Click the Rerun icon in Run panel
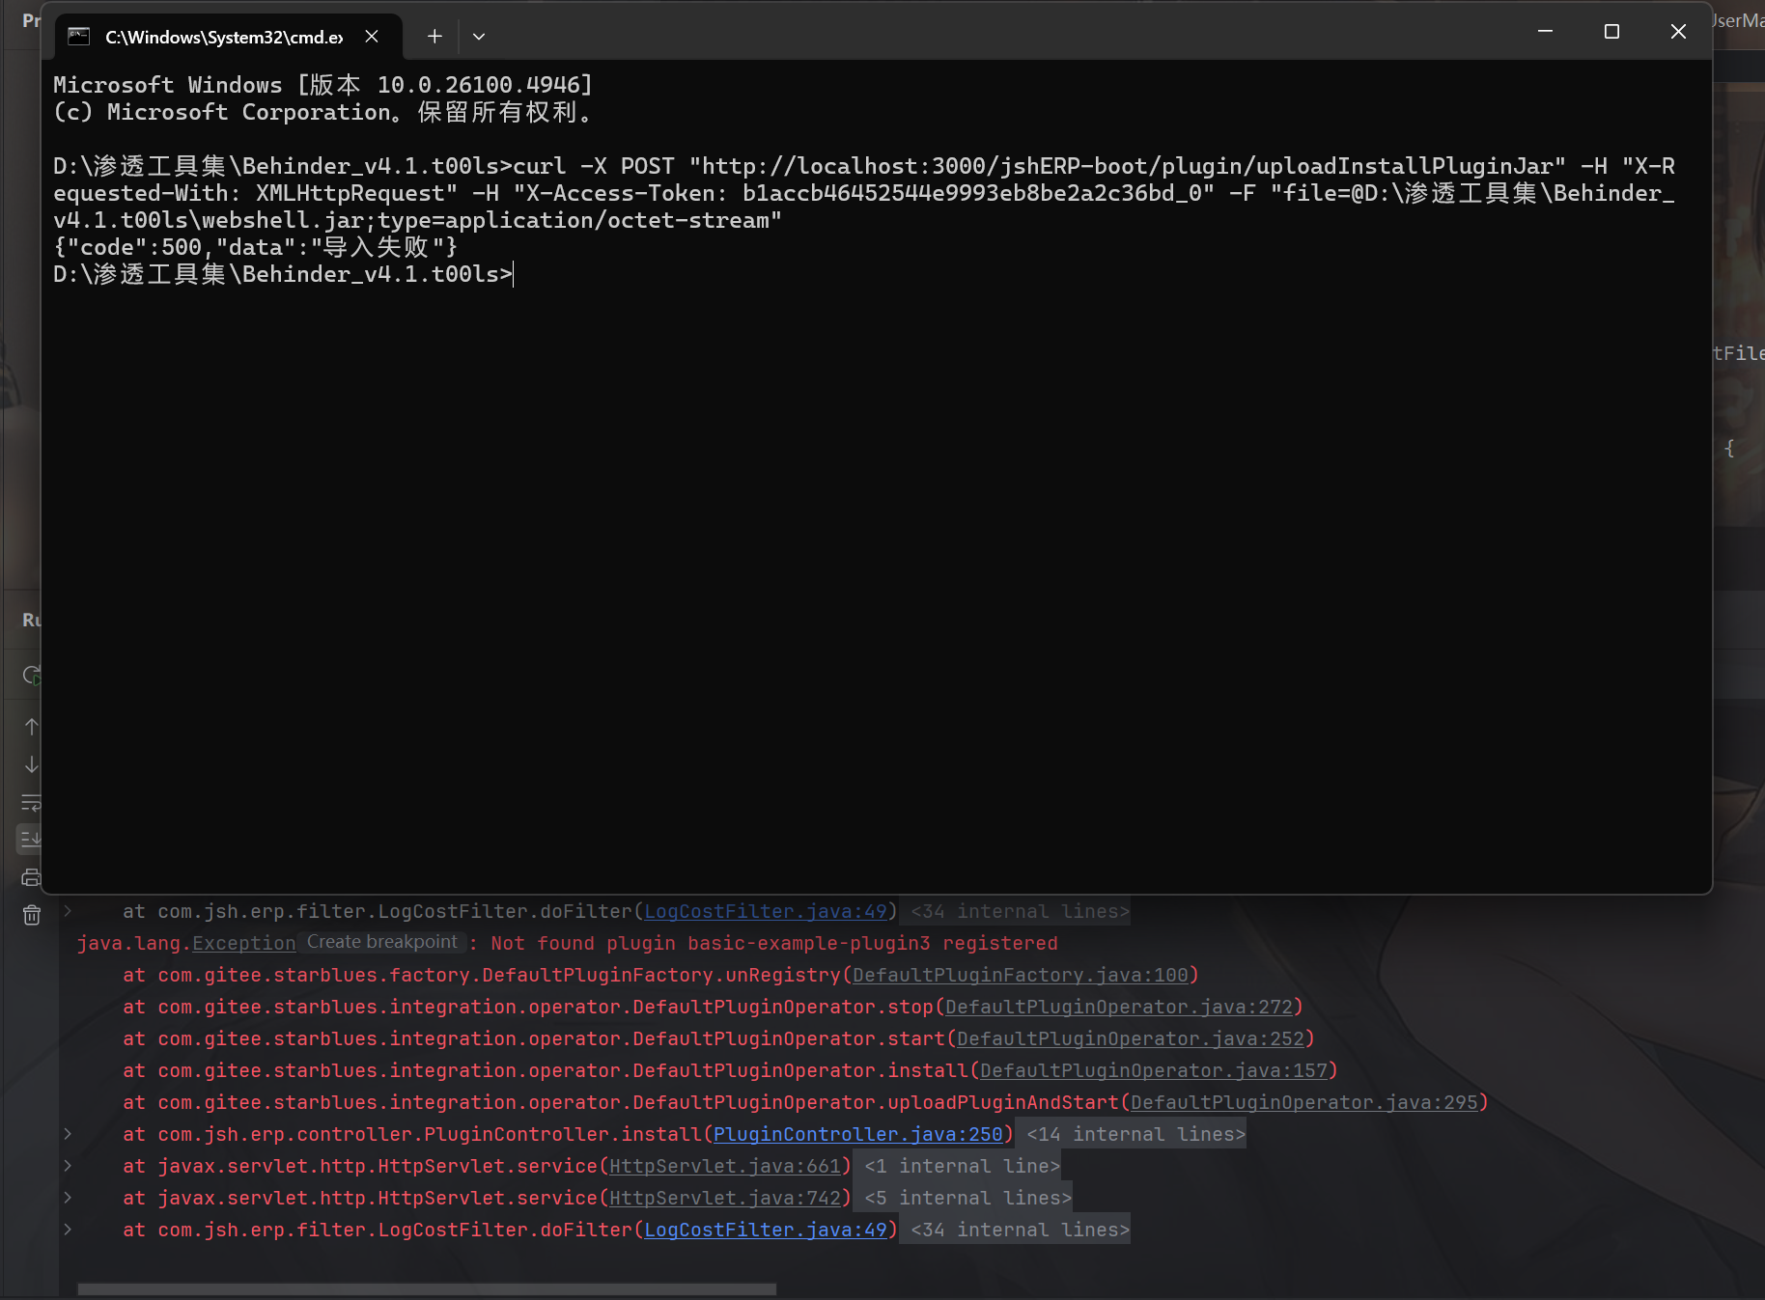The width and height of the screenshot is (1765, 1300). coord(31,675)
